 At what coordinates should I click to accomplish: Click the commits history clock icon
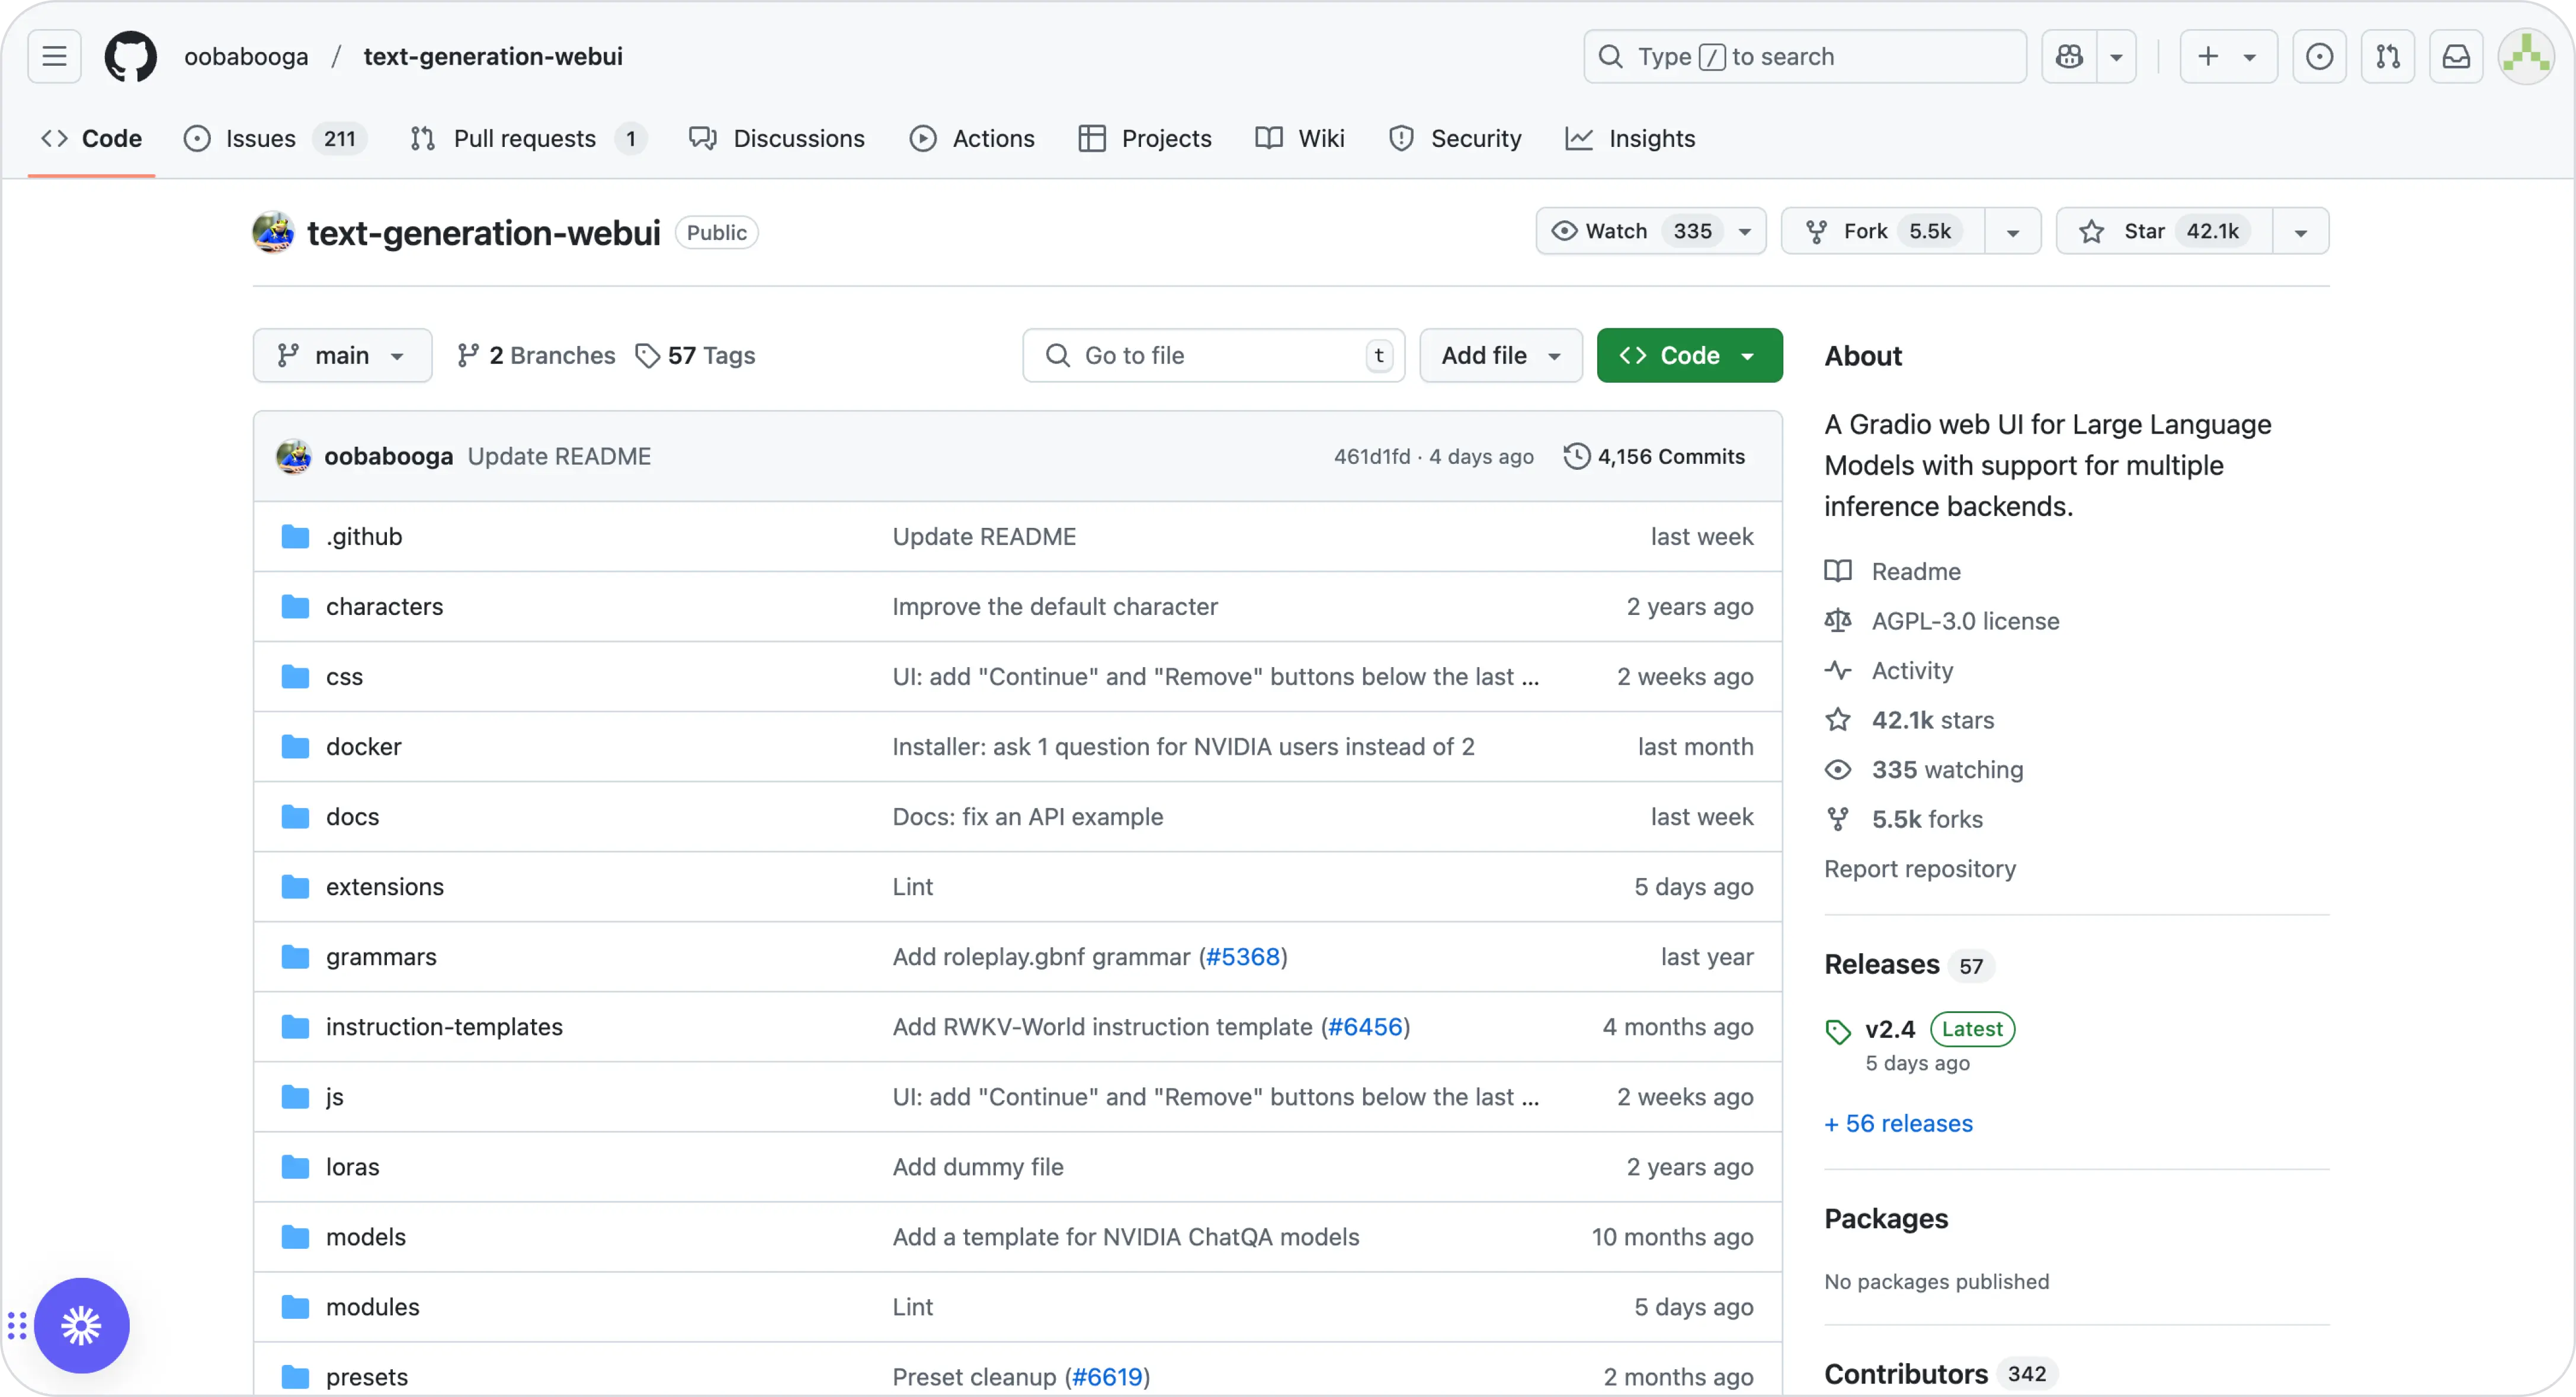(1575, 456)
